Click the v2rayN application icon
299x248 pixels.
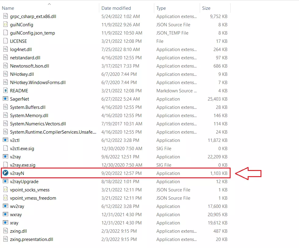click(x=5, y=173)
